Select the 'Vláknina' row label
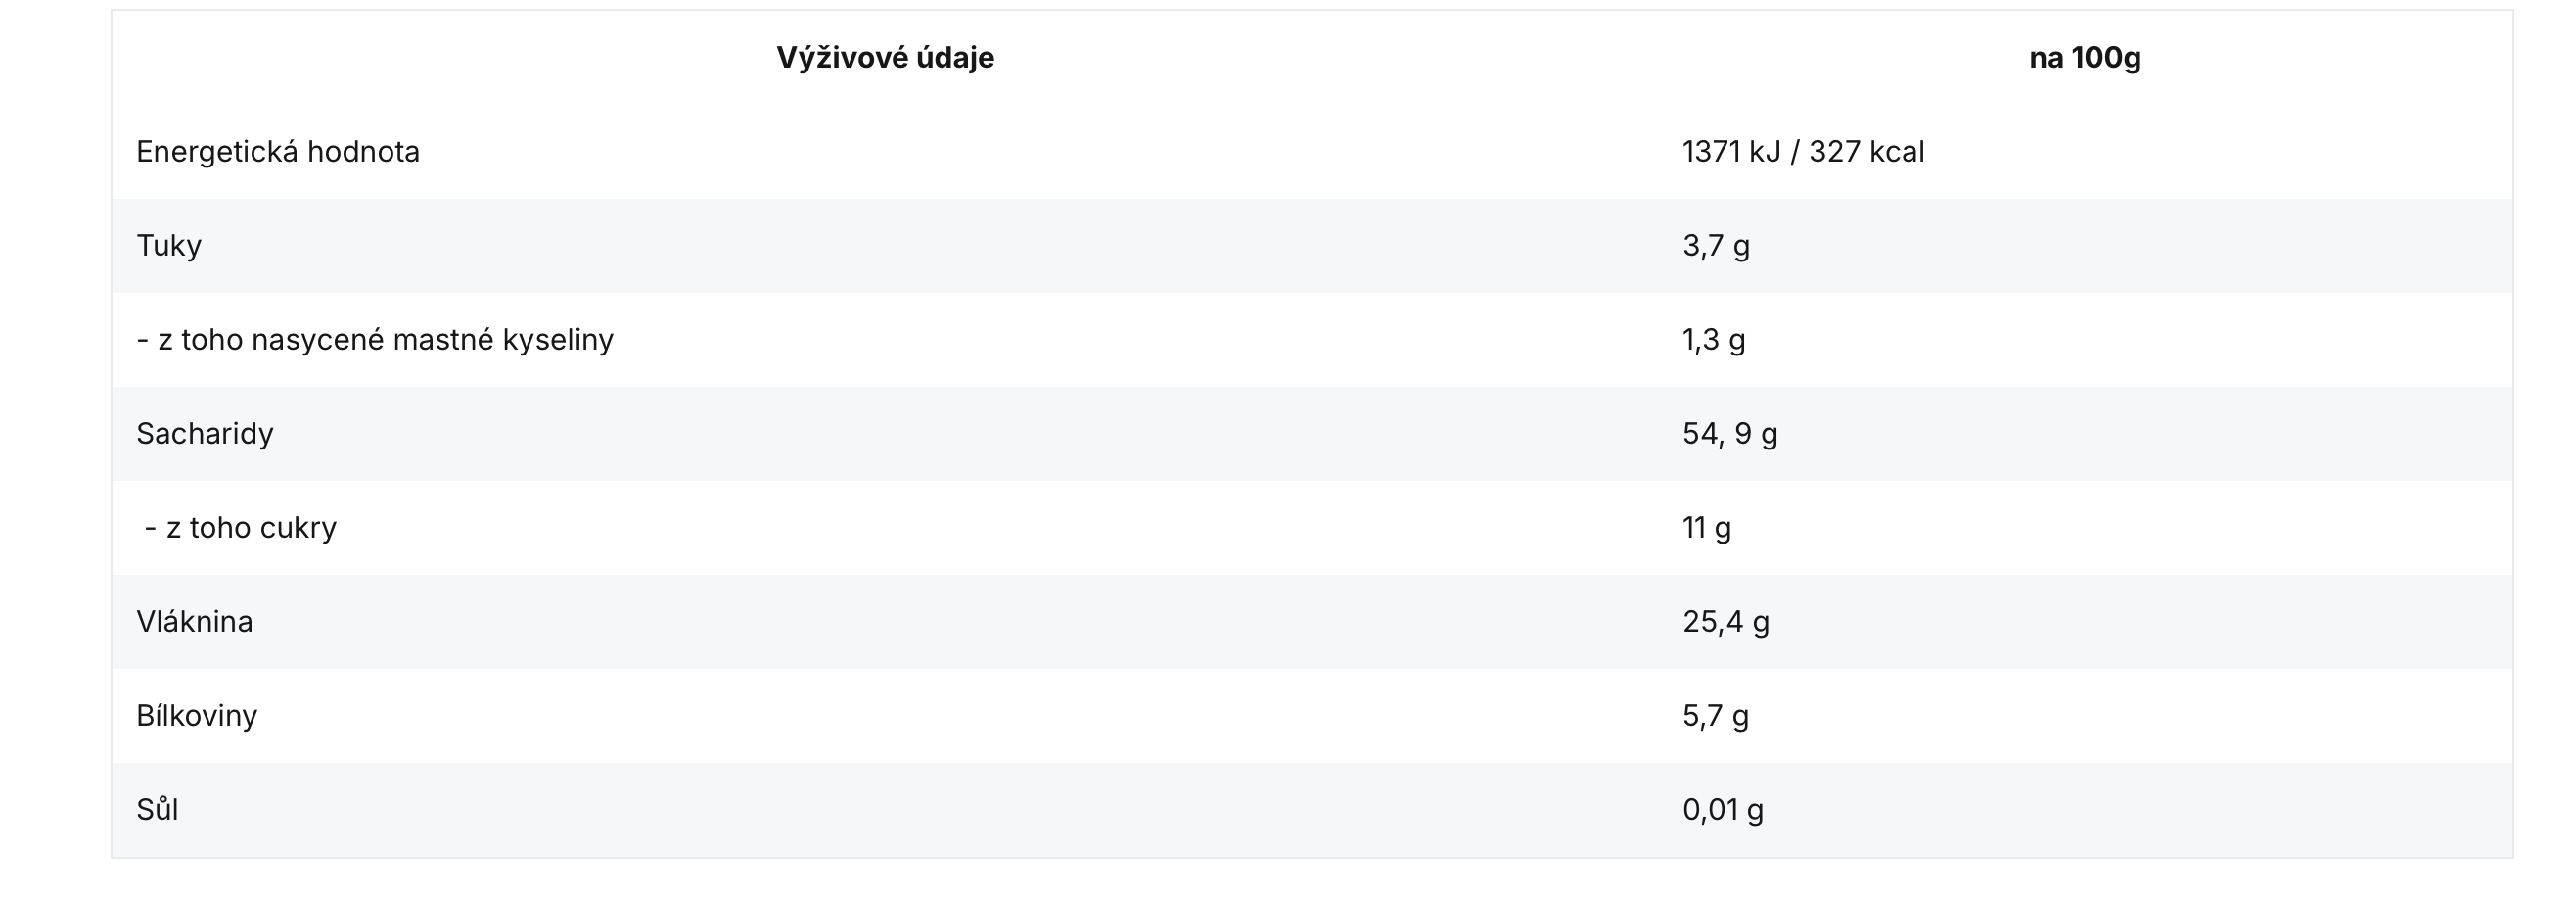Image resolution: width=2576 pixels, height=899 pixels. pyautogui.click(x=195, y=622)
